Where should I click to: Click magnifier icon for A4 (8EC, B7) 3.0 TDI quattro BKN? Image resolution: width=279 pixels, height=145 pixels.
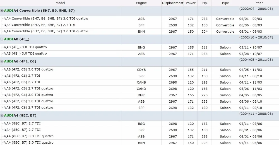click(x=5, y=143)
